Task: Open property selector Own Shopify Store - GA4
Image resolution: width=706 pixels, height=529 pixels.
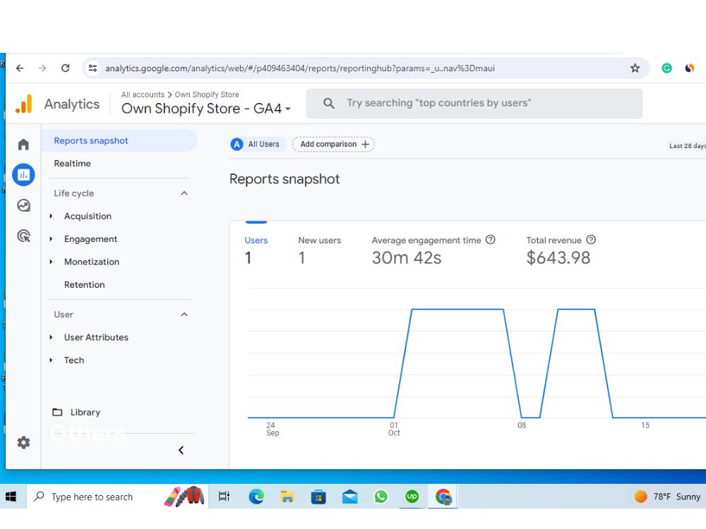Action: 206,109
